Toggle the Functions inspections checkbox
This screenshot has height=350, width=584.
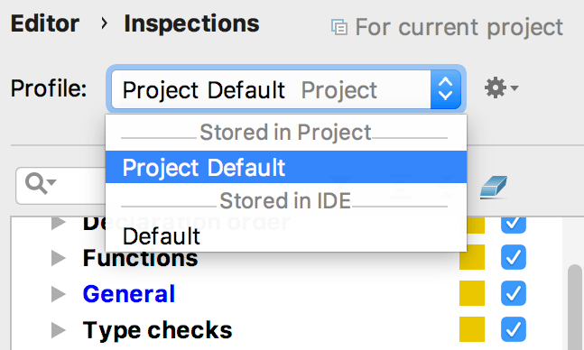point(514,257)
